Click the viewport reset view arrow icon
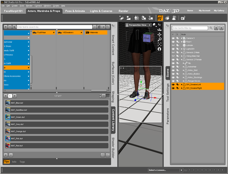This screenshot has width=228, height=174. (x=160, y=49)
